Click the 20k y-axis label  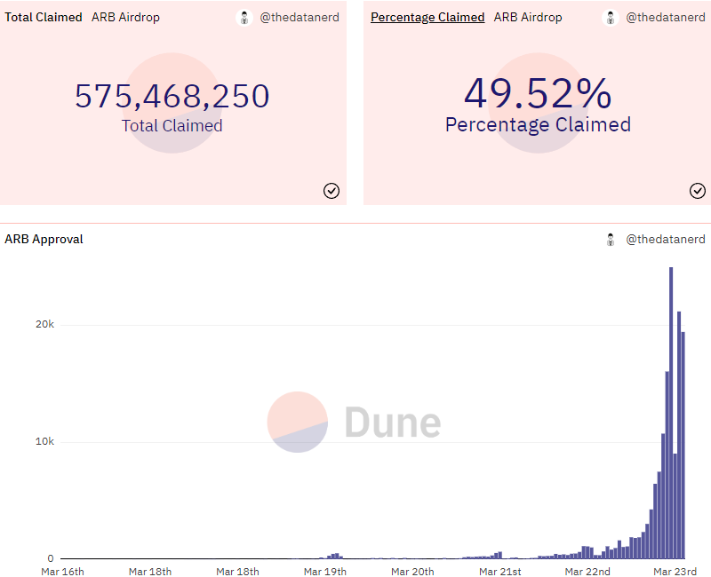tap(45, 324)
